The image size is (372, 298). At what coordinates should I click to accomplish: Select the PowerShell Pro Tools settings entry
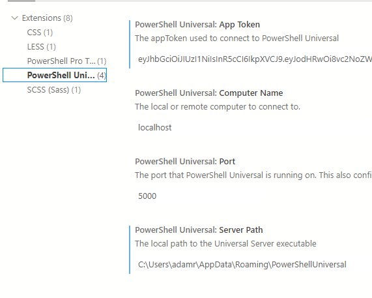click(66, 61)
